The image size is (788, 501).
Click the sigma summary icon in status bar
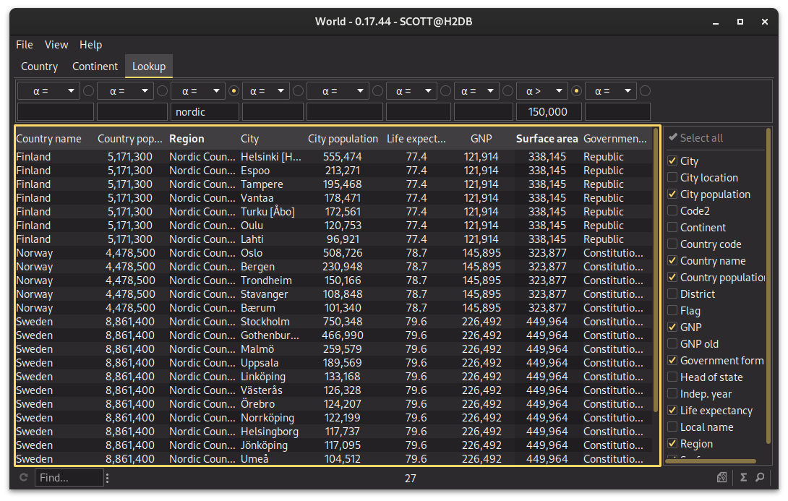coord(743,478)
